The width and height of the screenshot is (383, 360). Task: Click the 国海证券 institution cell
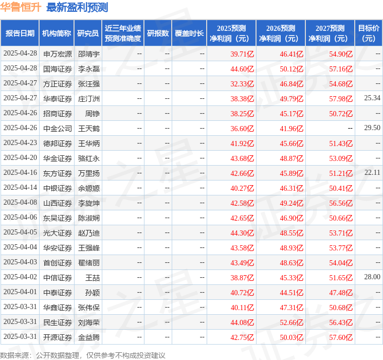[58, 69]
